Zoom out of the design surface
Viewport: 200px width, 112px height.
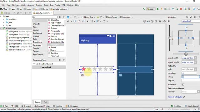pyautogui.click(x=144, y=21)
